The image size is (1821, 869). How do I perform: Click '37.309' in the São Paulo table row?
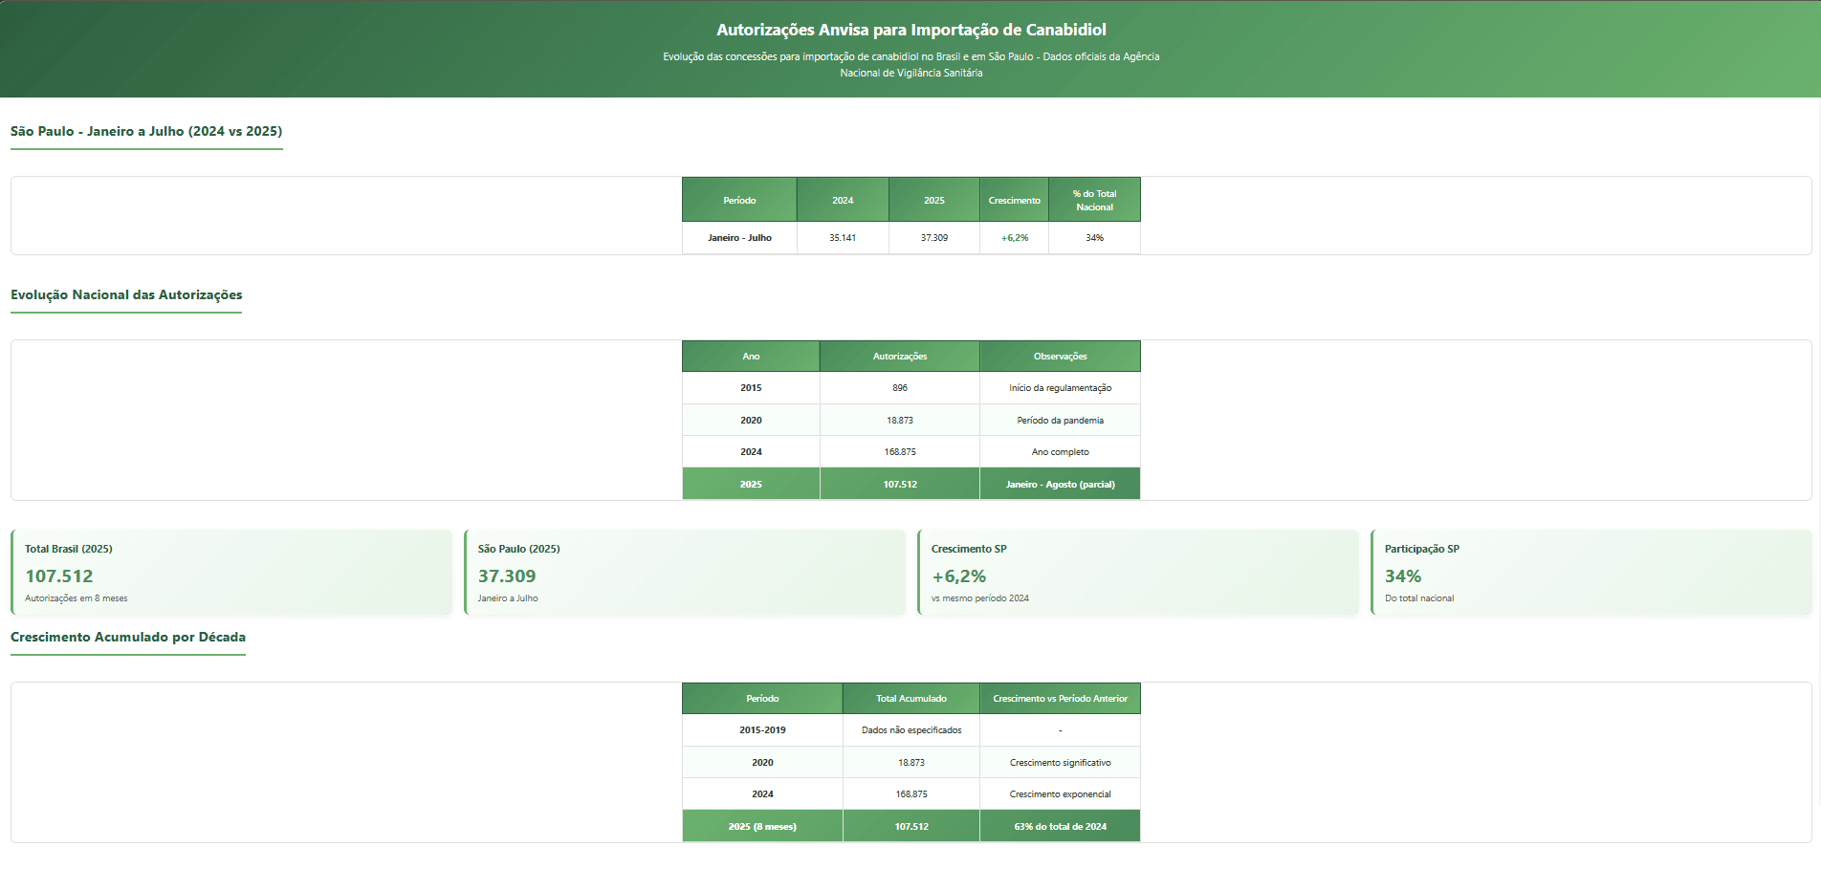tap(934, 238)
